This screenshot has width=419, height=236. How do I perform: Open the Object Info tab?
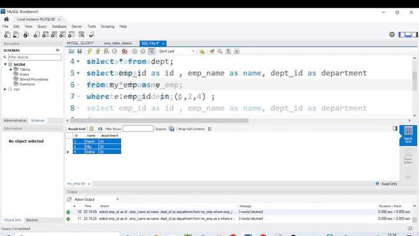[x=12, y=220]
